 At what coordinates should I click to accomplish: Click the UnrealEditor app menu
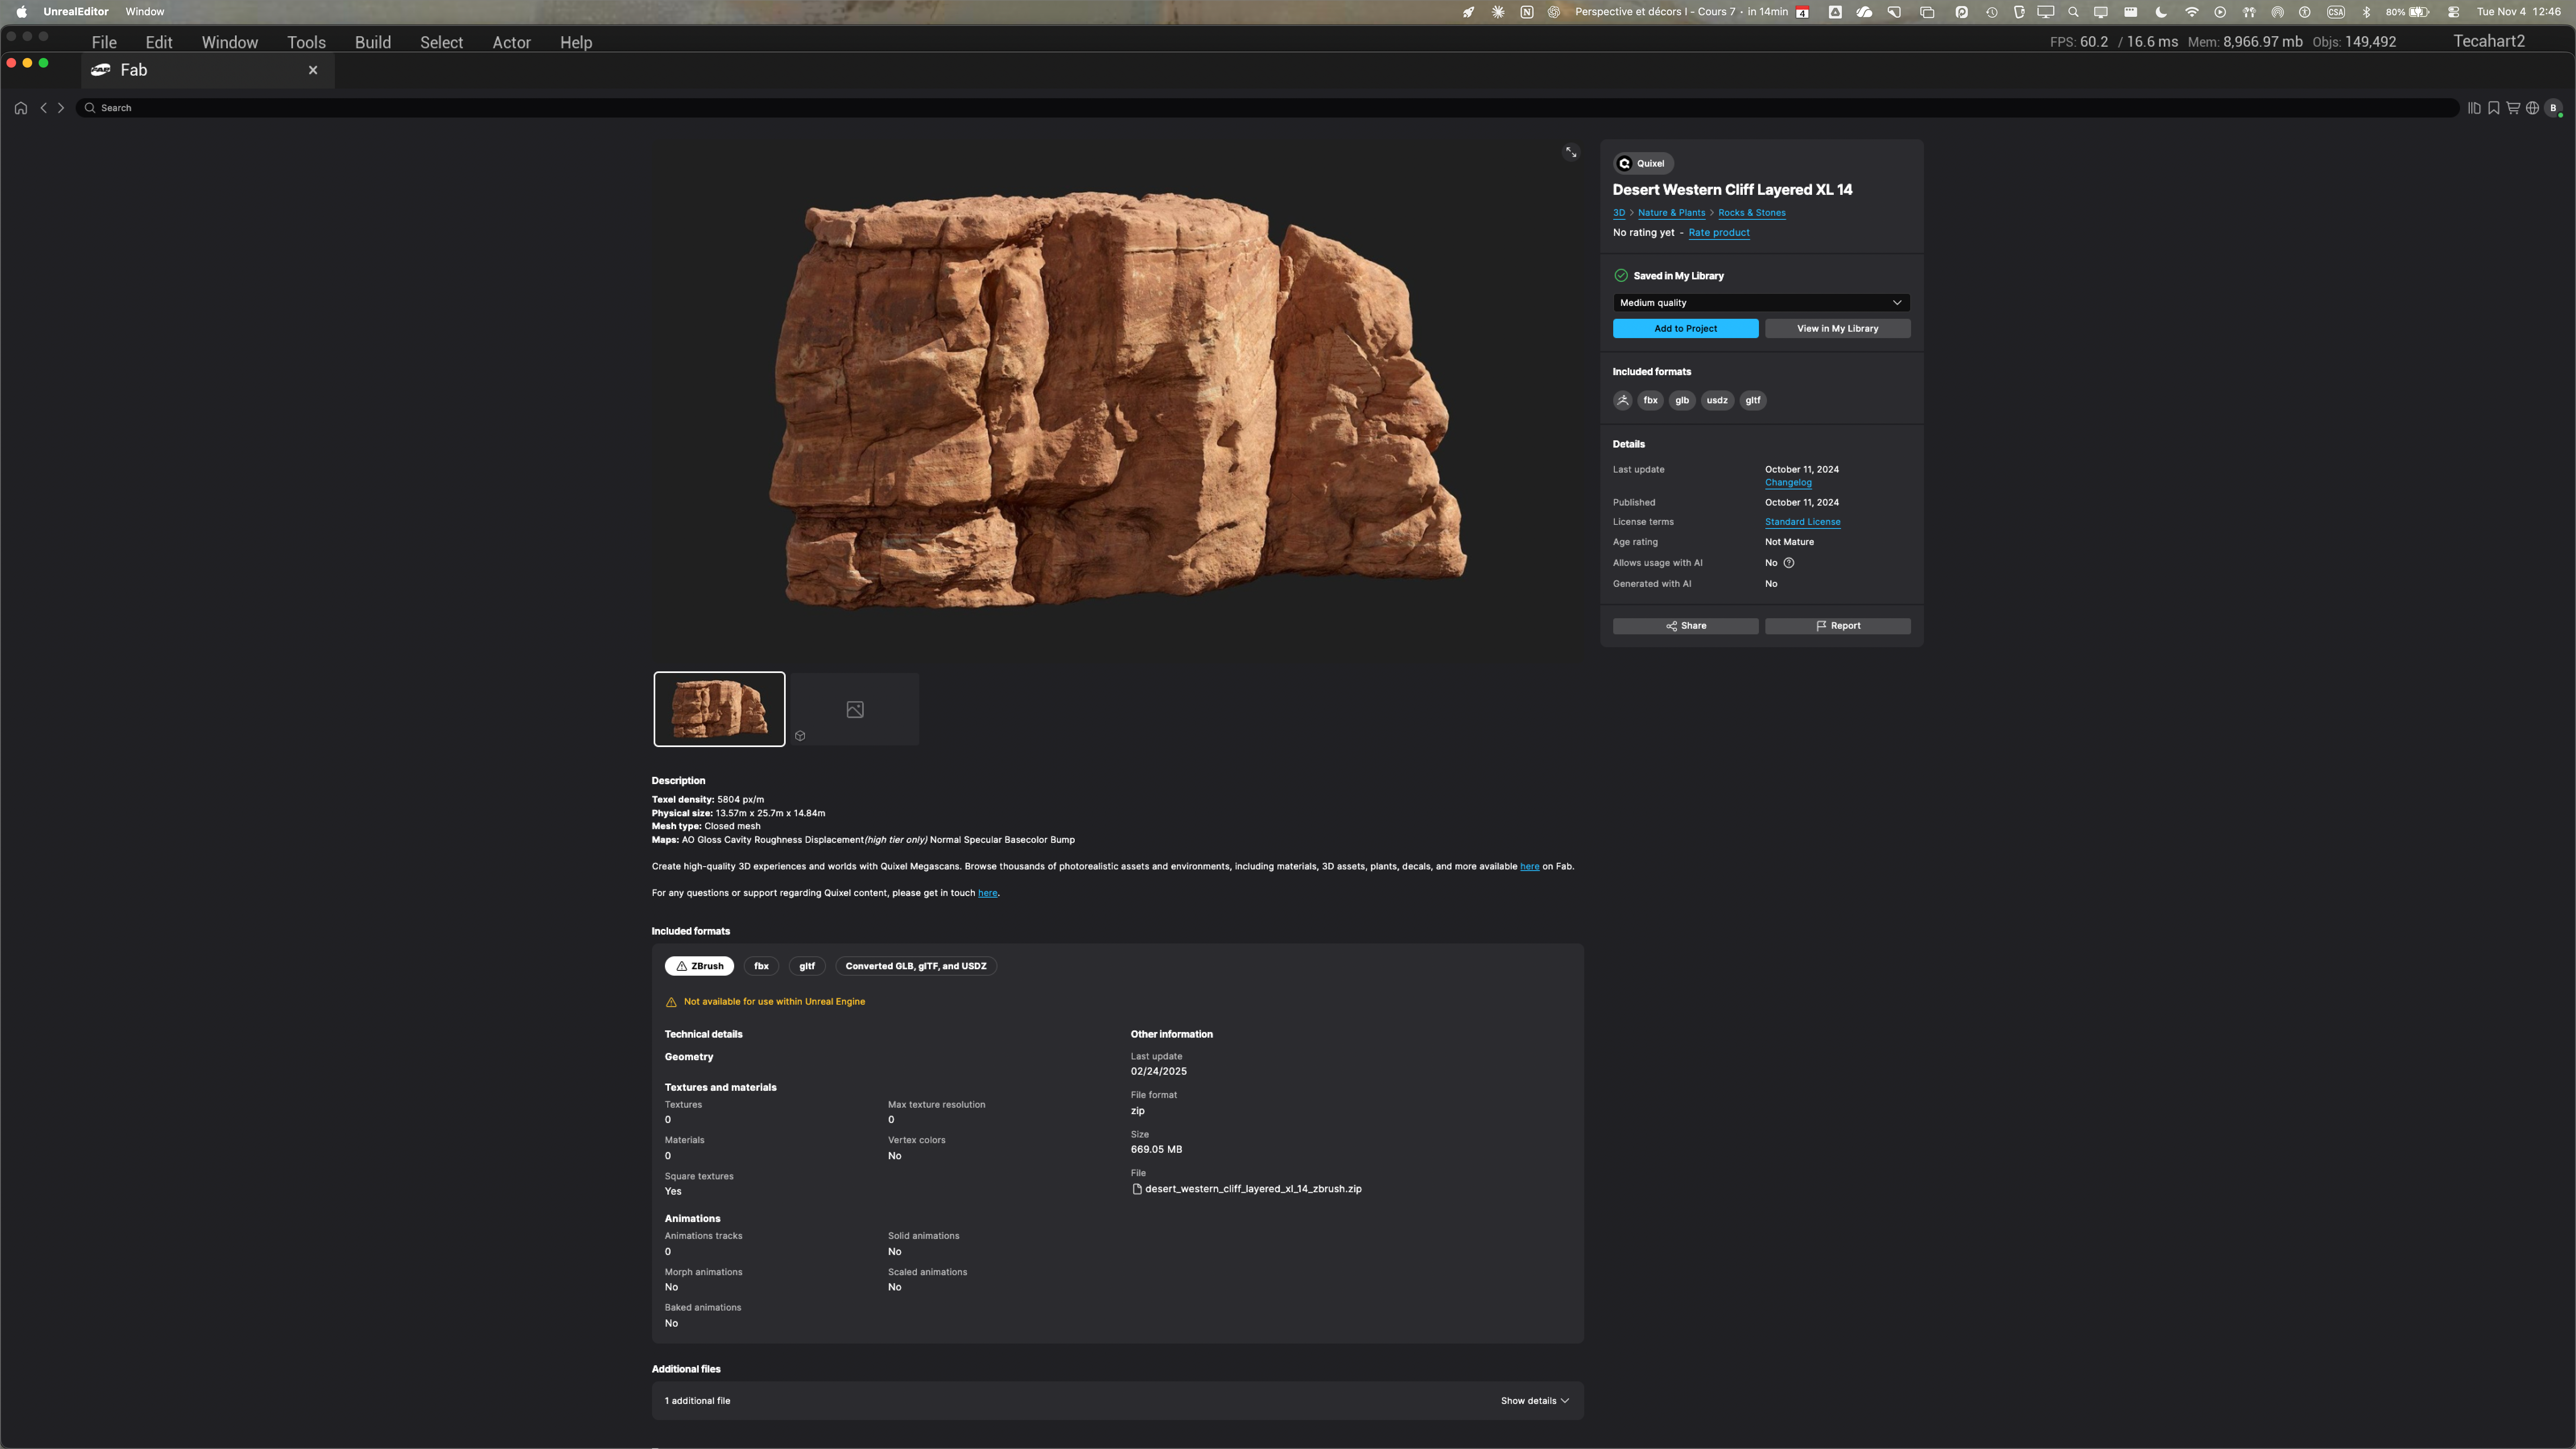(x=76, y=12)
